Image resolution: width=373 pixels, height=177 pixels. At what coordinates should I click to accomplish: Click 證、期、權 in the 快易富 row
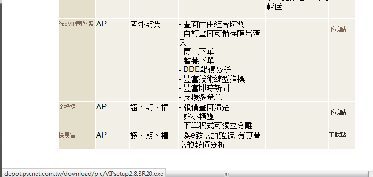(x=149, y=135)
